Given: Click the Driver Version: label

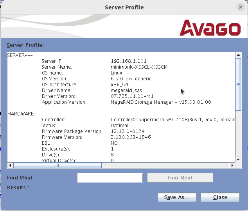Looking at the screenshot, I should click(x=58, y=96).
